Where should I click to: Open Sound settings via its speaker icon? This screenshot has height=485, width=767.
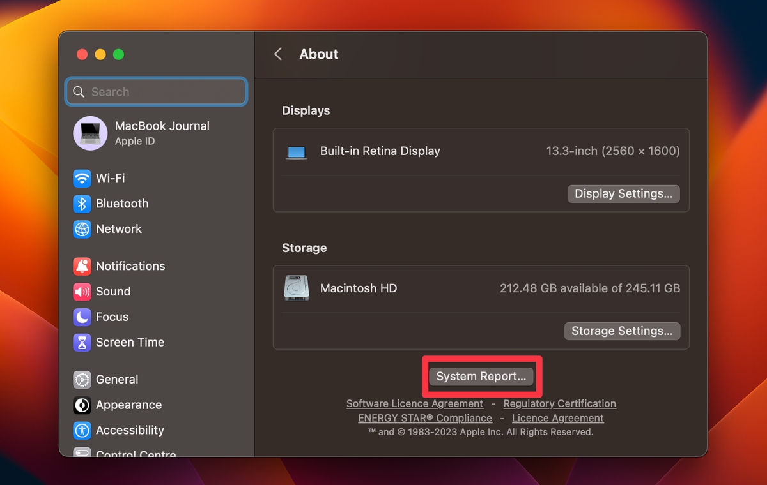pos(82,292)
